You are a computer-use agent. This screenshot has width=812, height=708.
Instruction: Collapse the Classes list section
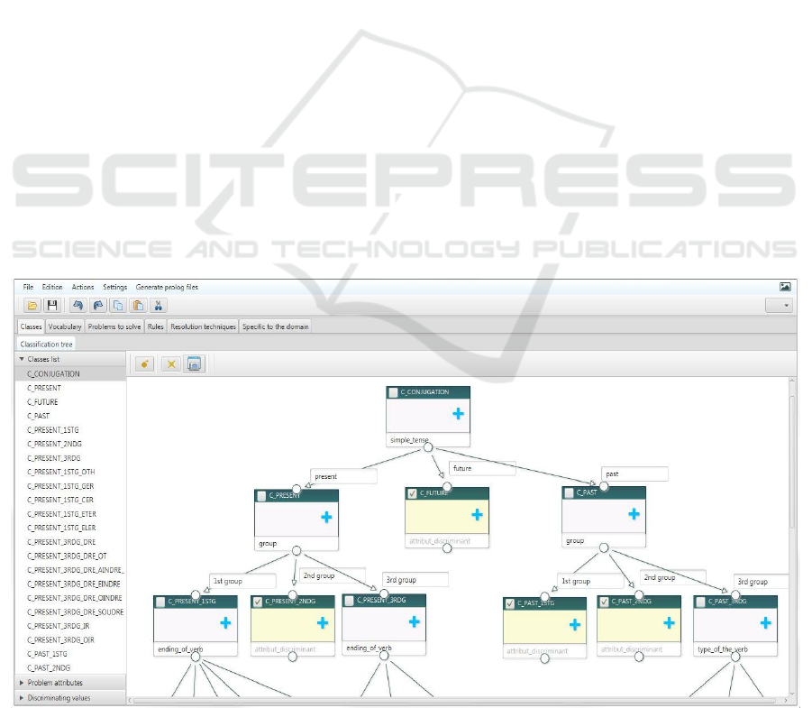pos(22,359)
